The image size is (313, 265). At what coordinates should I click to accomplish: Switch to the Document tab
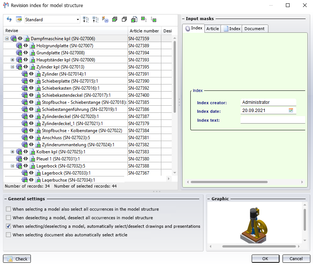click(x=255, y=29)
